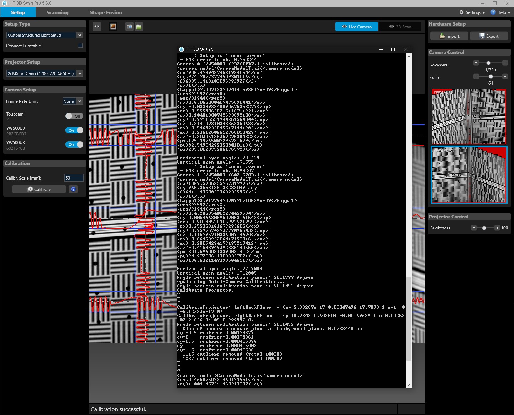Screen dimensions: 514x415
Task: Click the eye view icon in viewport toolbar
Action: 97,27
